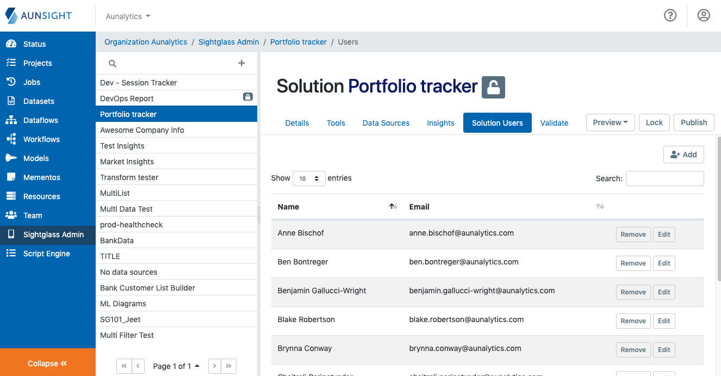Switch to the Validate tab

point(554,123)
